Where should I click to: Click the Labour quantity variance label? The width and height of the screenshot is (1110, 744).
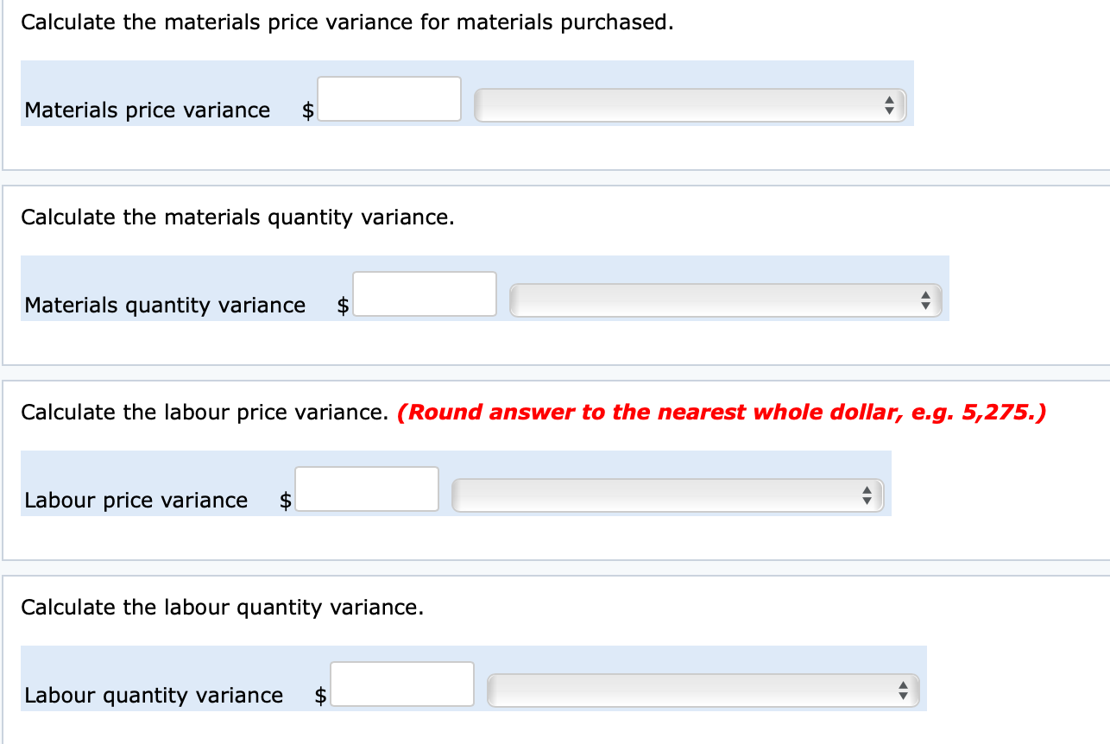tap(155, 695)
